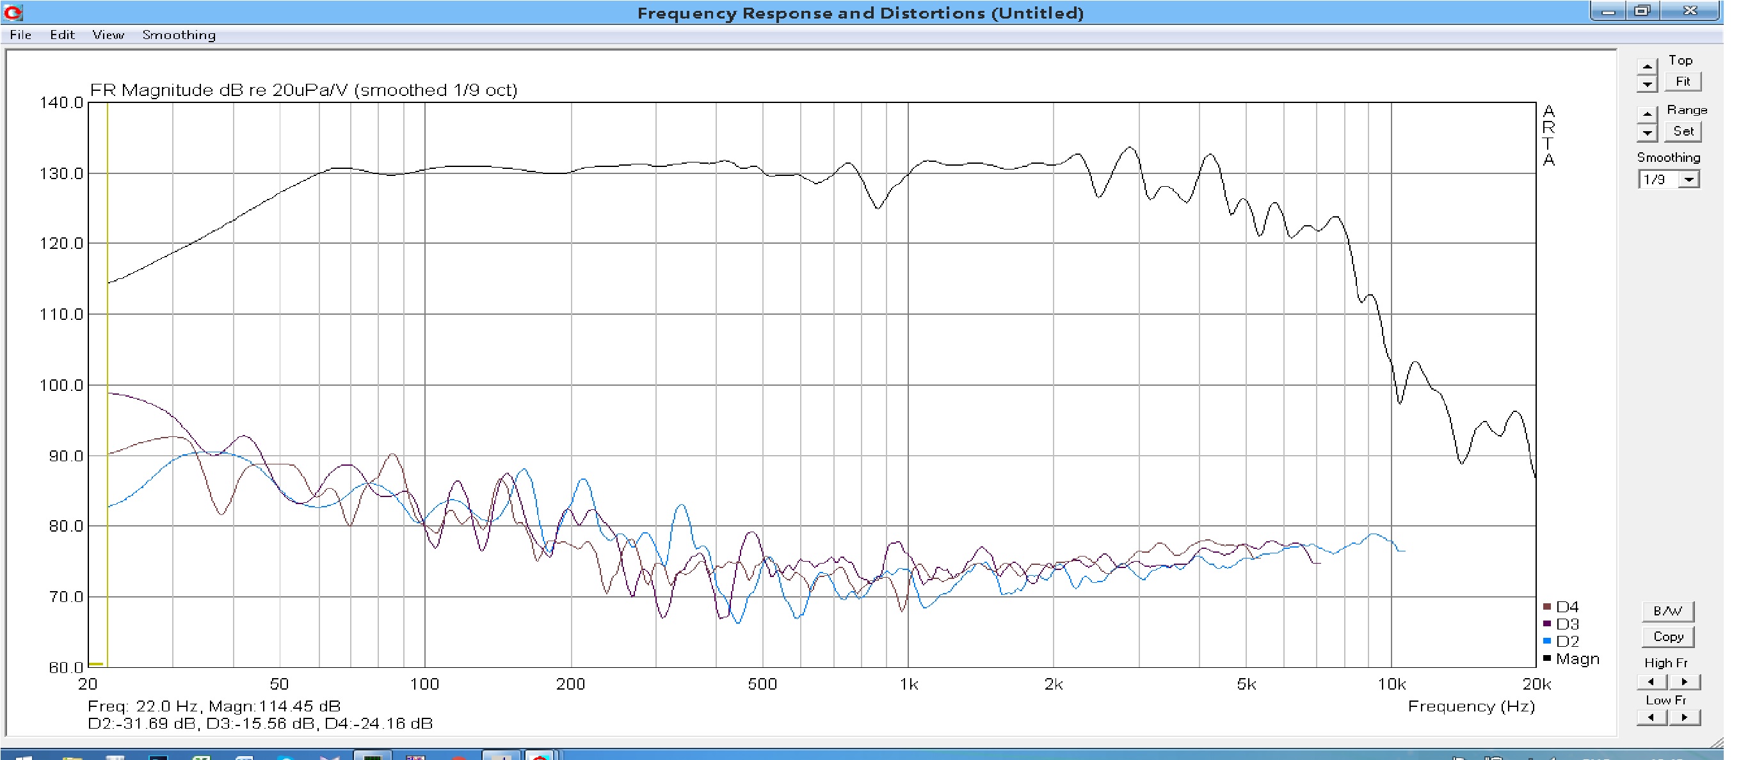Image resolution: width=1741 pixels, height=760 pixels.
Task: Open the File menu
Action: [20, 35]
